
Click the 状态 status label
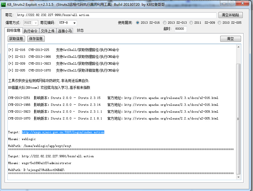coord(80,30)
